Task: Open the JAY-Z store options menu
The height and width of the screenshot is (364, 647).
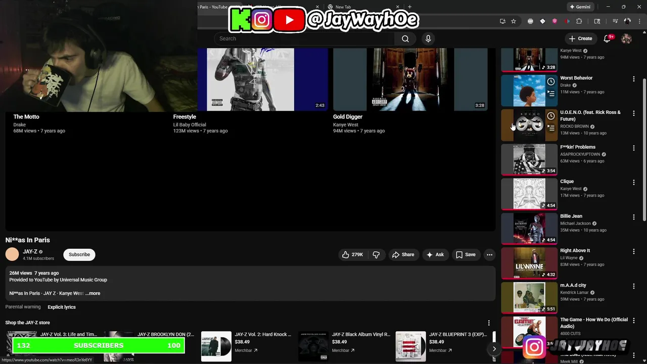Action: point(488,323)
